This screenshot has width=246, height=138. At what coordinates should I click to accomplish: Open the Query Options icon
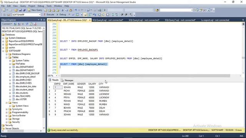point(81,15)
